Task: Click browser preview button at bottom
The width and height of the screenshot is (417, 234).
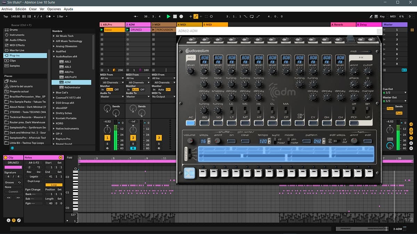Action: (x=12, y=148)
